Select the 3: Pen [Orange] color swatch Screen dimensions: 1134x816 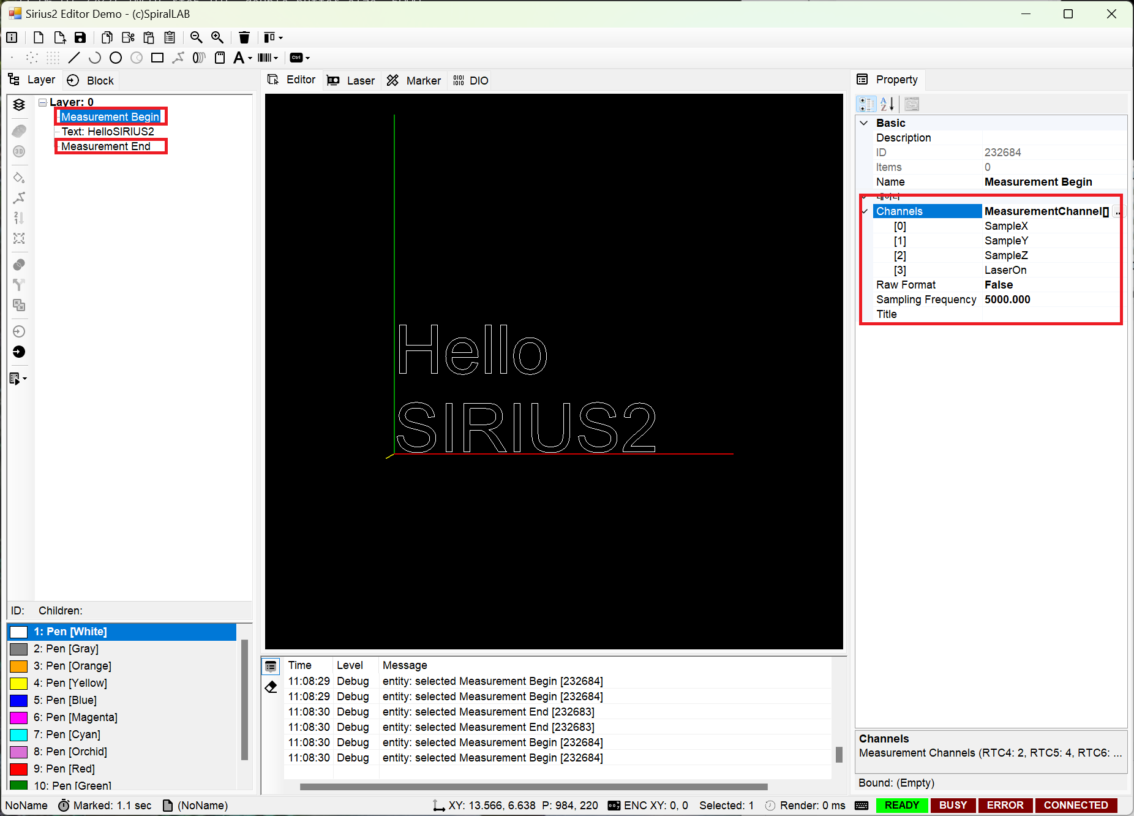[19, 666]
